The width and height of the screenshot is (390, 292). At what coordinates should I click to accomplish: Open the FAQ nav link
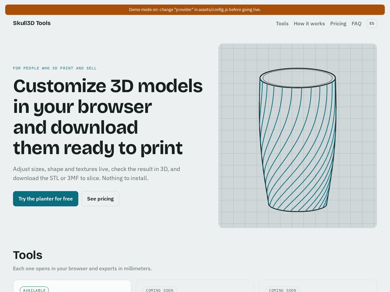coord(357,23)
